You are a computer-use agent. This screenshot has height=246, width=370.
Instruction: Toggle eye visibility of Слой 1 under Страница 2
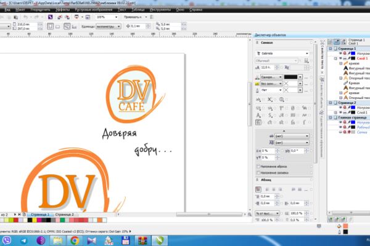click(x=340, y=113)
